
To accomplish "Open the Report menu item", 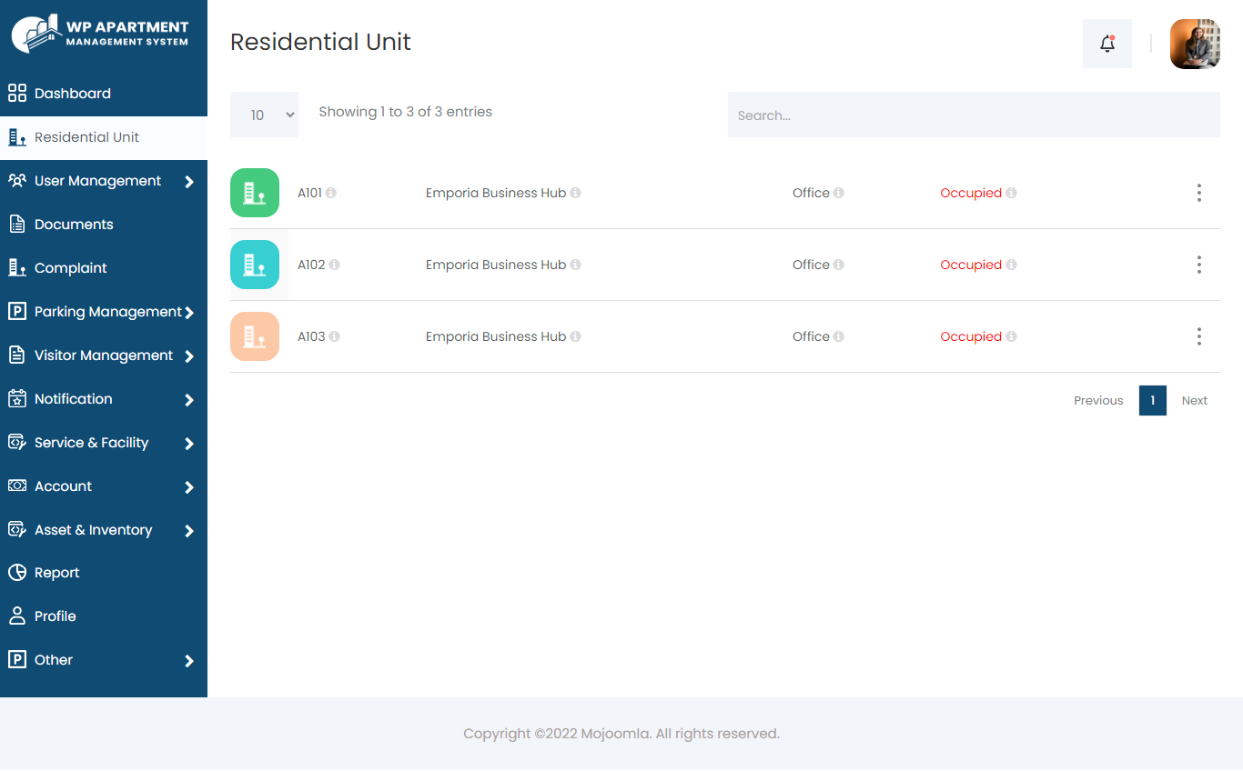I will [104, 573].
